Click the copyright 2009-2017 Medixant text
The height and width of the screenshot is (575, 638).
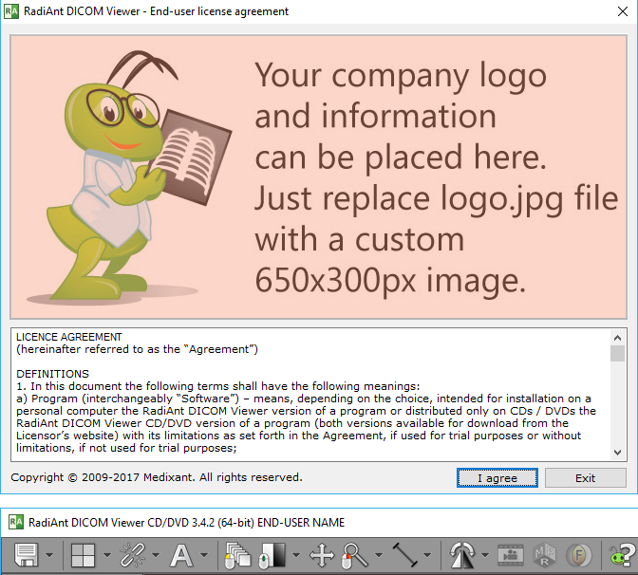(157, 477)
